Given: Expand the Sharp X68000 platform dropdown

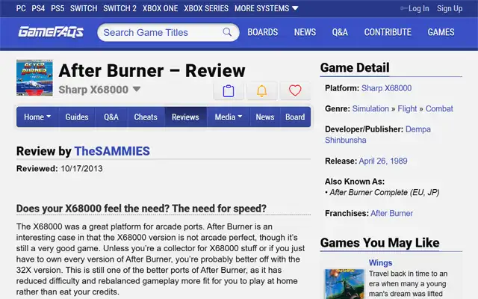Looking at the screenshot, I should pyautogui.click(x=99, y=90).
